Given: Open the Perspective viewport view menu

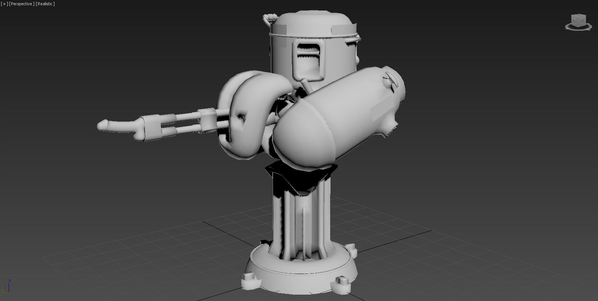Looking at the screenshot, I should coord(22,4).
